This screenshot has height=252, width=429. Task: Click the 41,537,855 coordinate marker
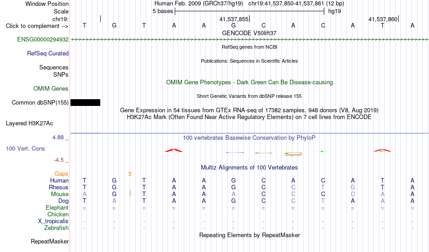234,19
